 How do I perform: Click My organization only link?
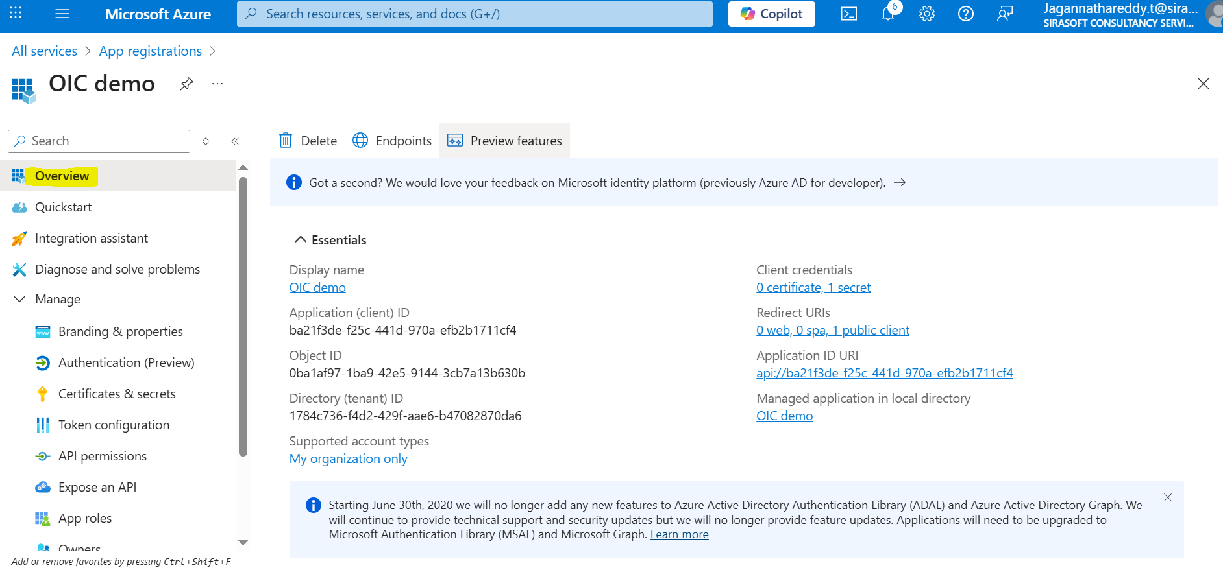pyautogui.click(x=349, y=458)
